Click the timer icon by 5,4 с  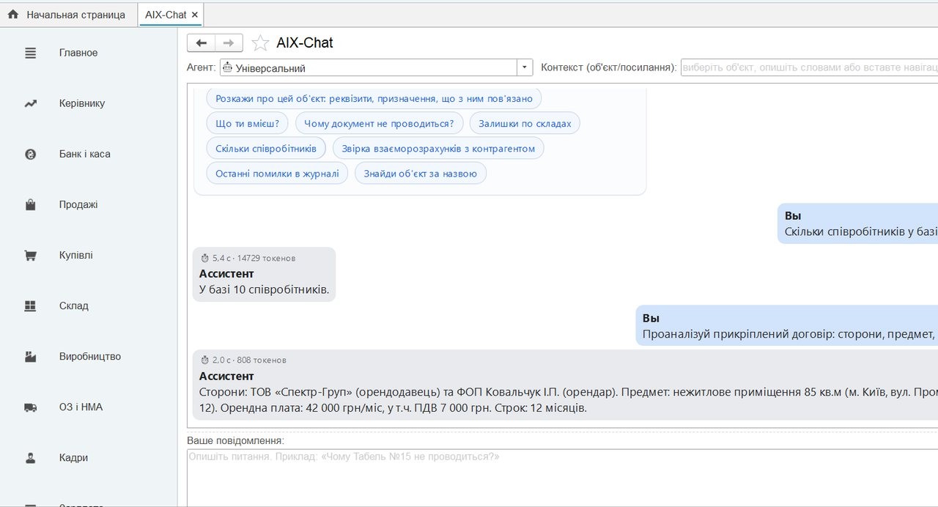tap(205, 258)
